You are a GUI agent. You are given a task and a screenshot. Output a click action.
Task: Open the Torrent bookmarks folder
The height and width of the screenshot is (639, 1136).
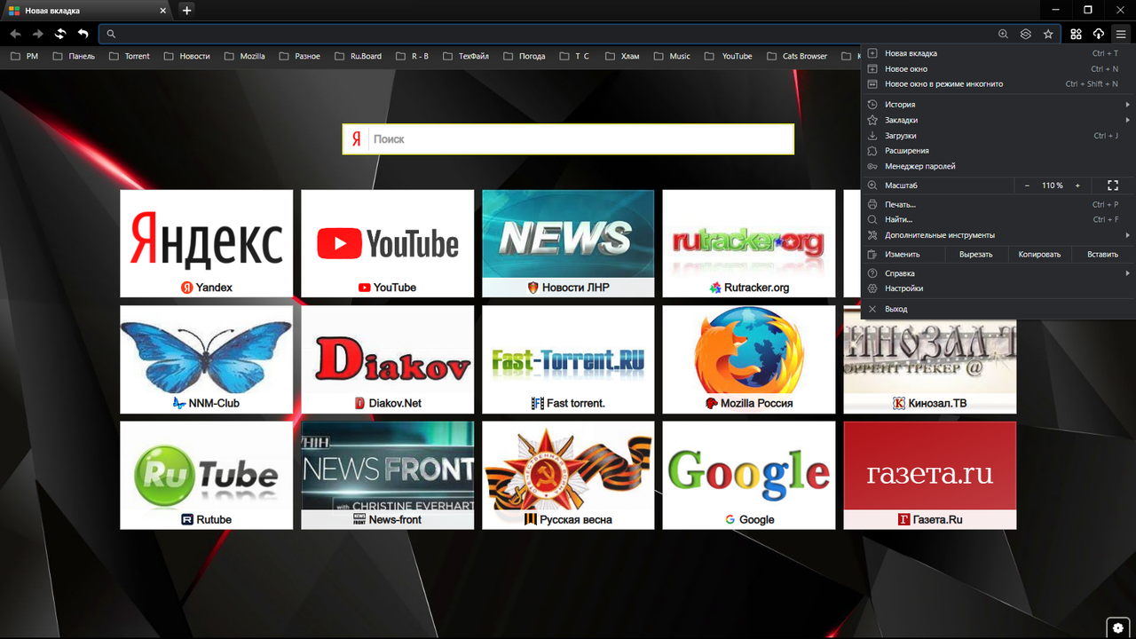click(x=130, y=56)
